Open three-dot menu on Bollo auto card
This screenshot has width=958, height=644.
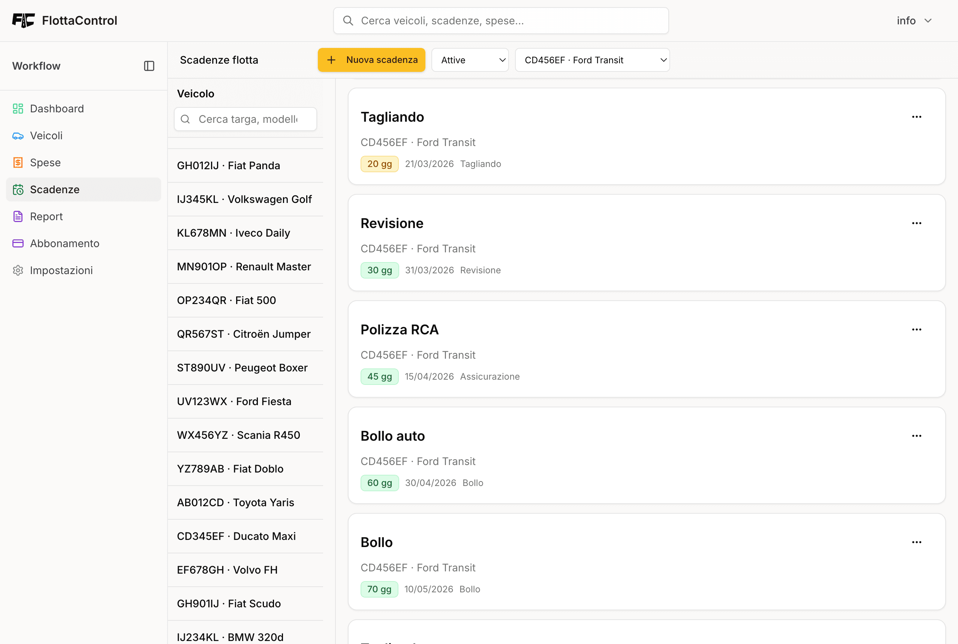click(x=916, y=436)
